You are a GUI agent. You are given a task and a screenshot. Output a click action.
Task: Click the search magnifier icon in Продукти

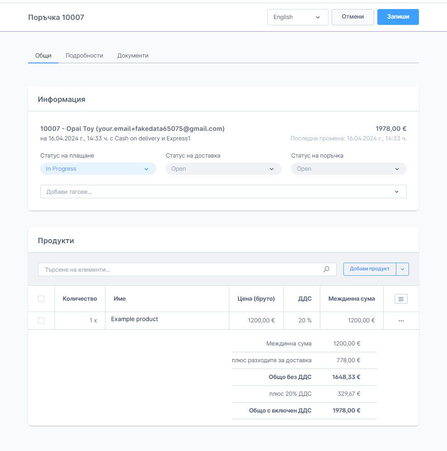[x=326, y=269]
